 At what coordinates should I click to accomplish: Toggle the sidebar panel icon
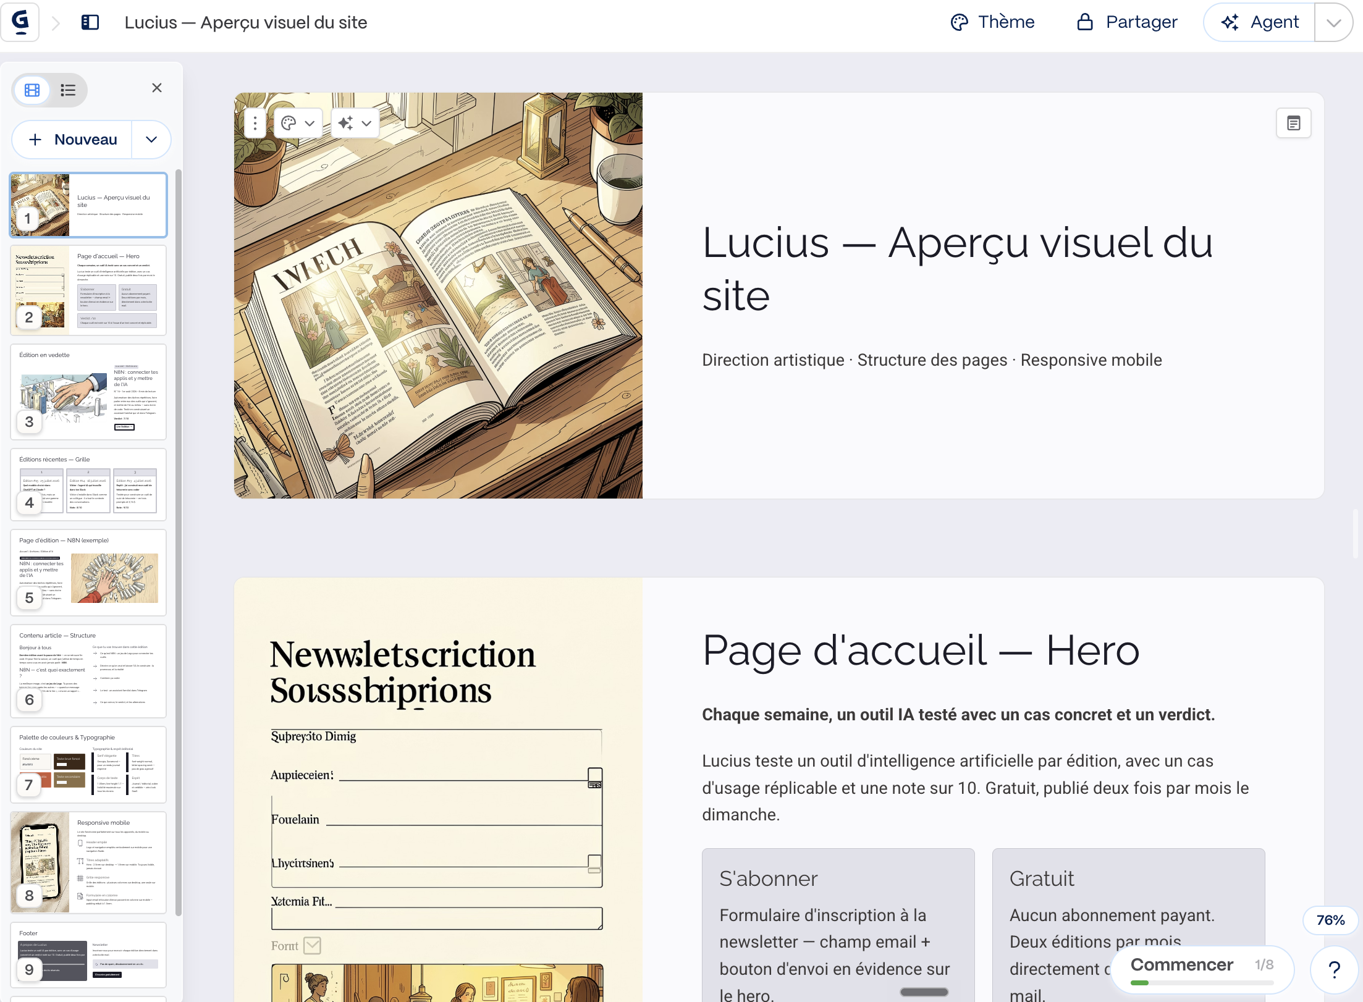coord(90,22)
